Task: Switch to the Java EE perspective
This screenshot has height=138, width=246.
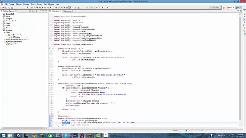Action: pyautogui.click(x=230, y=8)
